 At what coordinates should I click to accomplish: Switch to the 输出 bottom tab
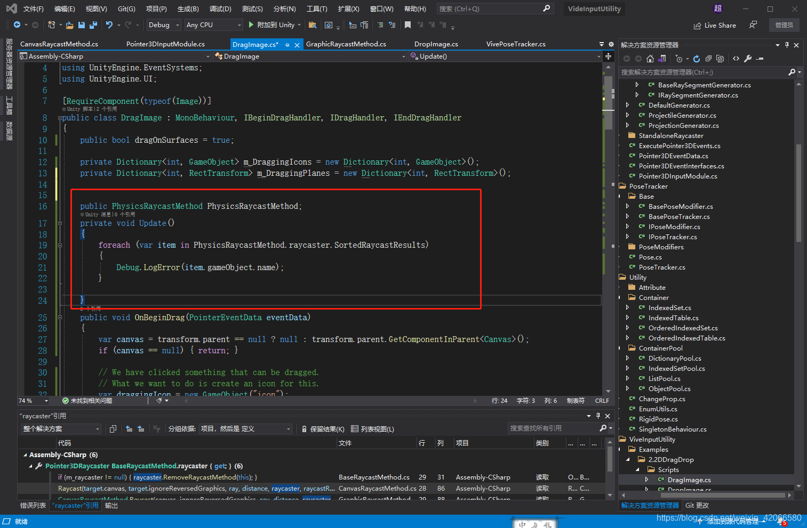pyautogui.click(x=111, y=506)
